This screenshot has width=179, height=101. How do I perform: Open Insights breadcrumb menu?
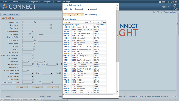(x=48, y=2)
